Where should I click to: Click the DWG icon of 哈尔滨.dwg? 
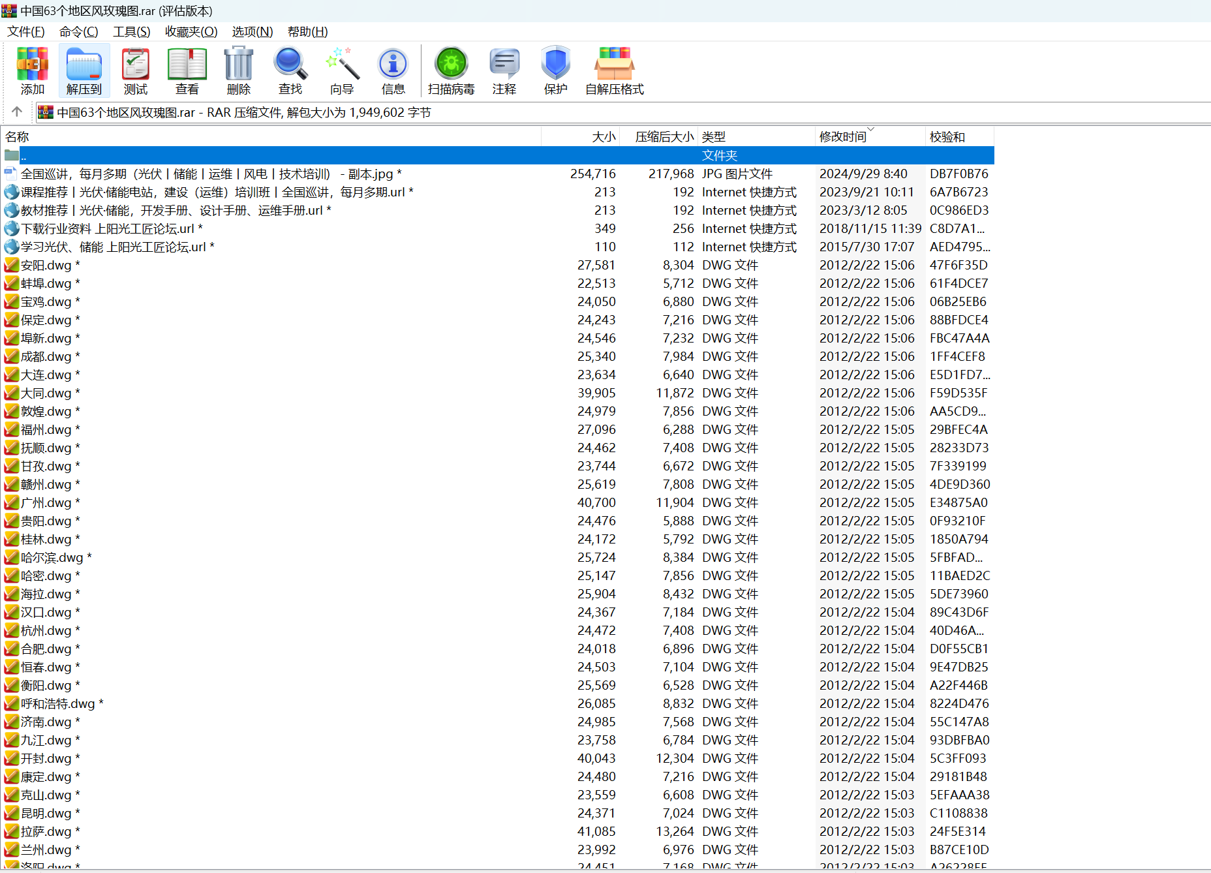coord(11,557)
